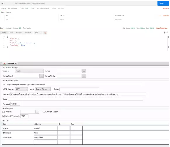The image size is (170, 147).
Task: Open the response Headers tab
Action: pyautogui.click(x=17, y=28)
